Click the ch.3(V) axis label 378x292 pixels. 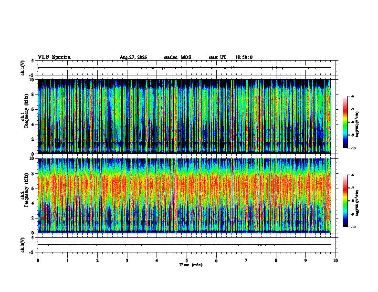pos(23,245)
